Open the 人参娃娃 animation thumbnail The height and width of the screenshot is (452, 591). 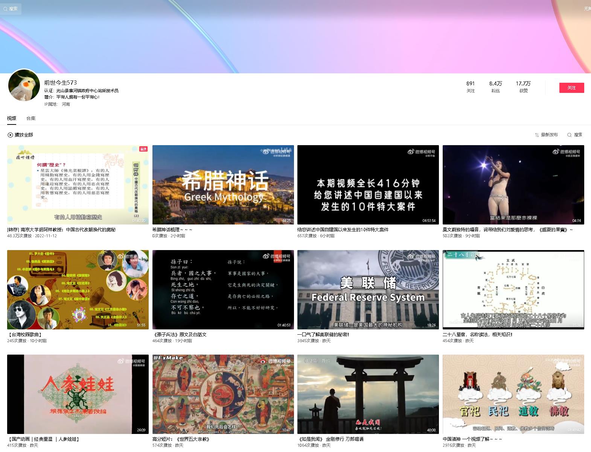78,394
